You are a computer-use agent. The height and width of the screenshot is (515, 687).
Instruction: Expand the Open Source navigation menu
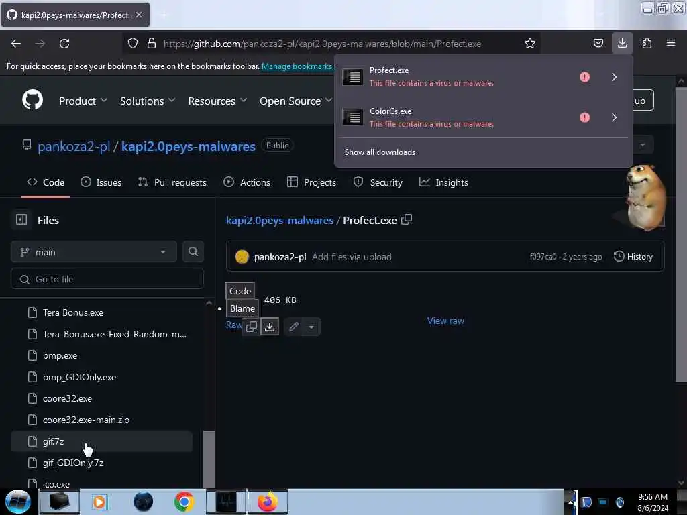[x=296, y=101]
